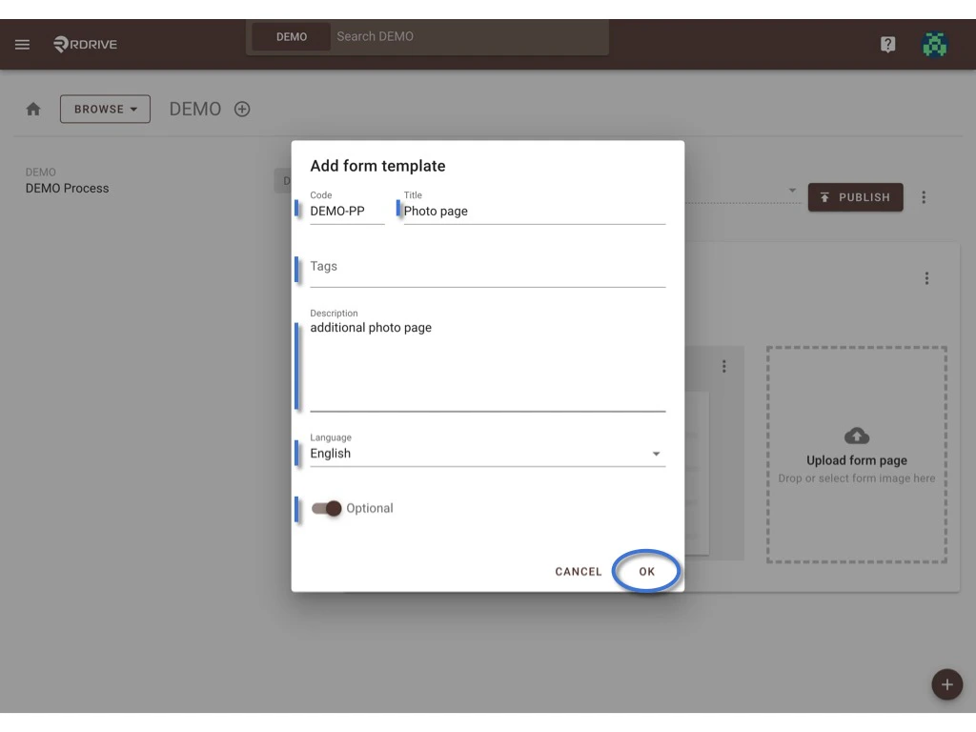Open the hamburger navigation menu
976x732 pixels.
(x=22, y=44)
